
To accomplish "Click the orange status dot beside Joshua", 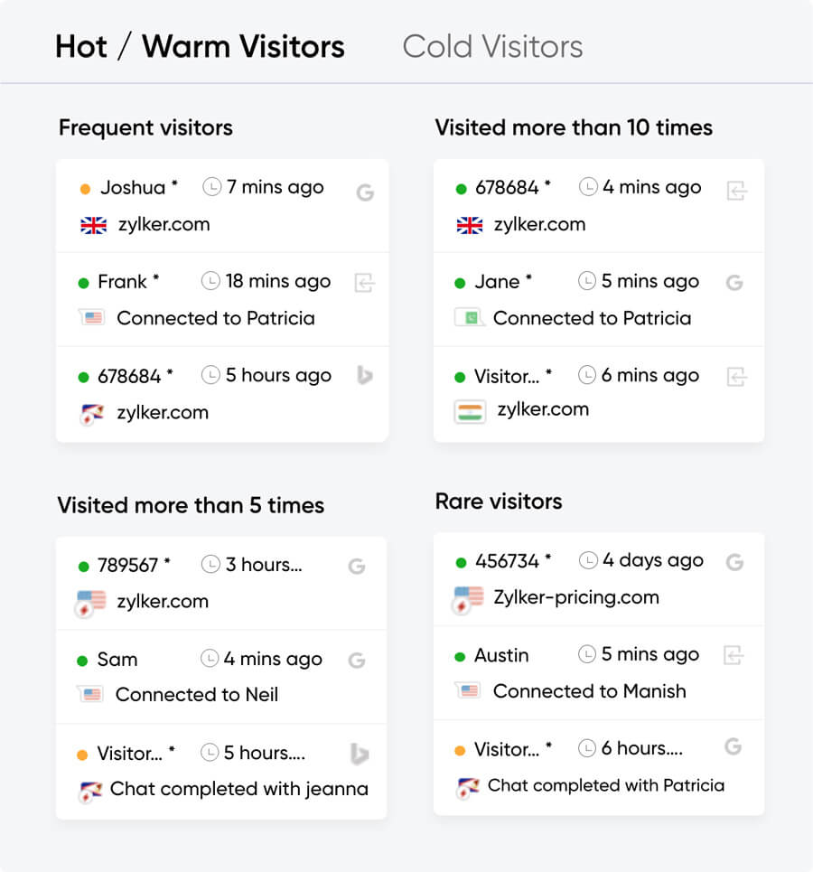I will (85, 189).
